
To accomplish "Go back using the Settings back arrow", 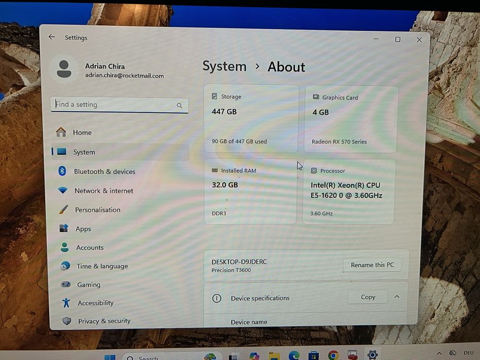I will 52,37.
